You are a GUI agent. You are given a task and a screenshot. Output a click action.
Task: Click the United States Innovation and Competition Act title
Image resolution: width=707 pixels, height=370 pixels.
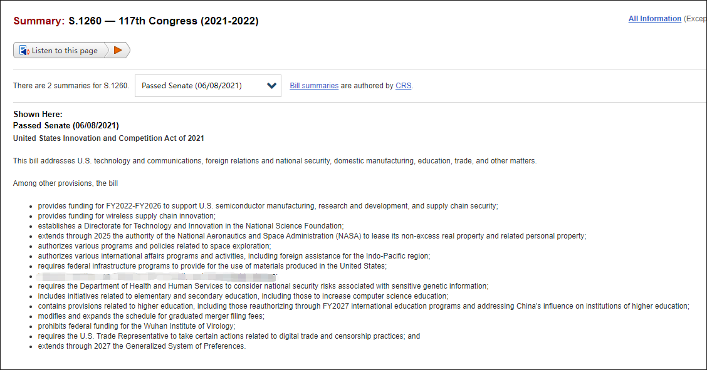click(108, 138)
